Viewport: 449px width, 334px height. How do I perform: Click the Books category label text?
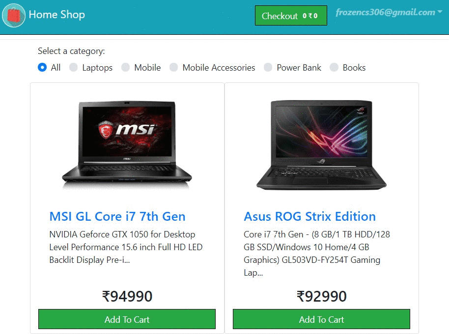pos(354,68)
